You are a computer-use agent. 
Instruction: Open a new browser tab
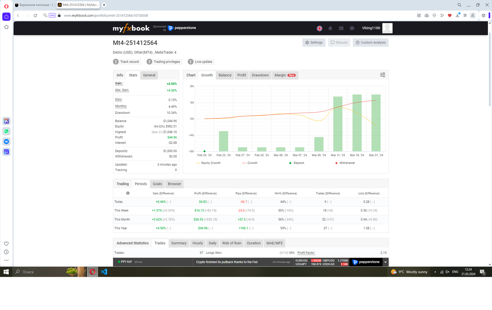click(104, 5)
